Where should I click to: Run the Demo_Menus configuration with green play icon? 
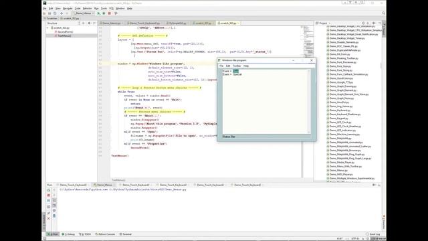click(98, 13)
